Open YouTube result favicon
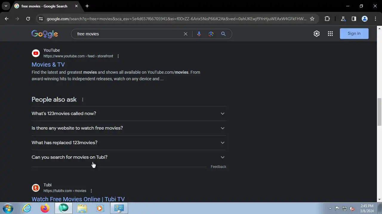This screenshot has height=214, width=382. coord(36,53)
